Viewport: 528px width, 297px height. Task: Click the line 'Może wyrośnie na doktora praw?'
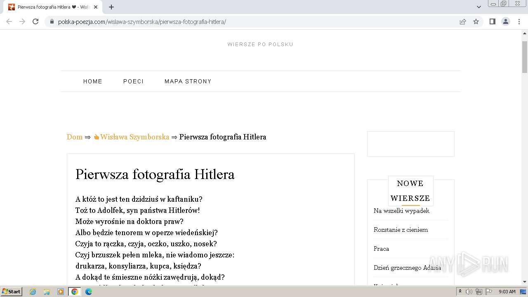pyautogui.click(x=129, y=222)
